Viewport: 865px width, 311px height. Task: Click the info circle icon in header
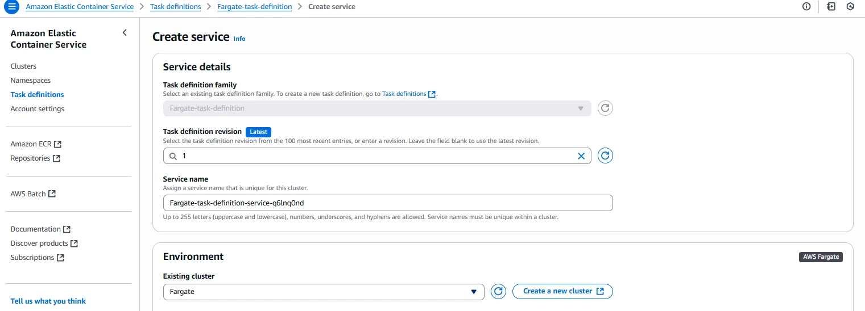tap(806, 7)
